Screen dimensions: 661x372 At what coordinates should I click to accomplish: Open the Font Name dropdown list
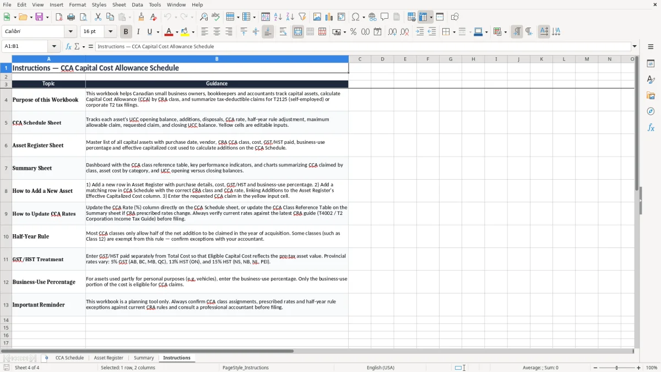tap(72, 32)
